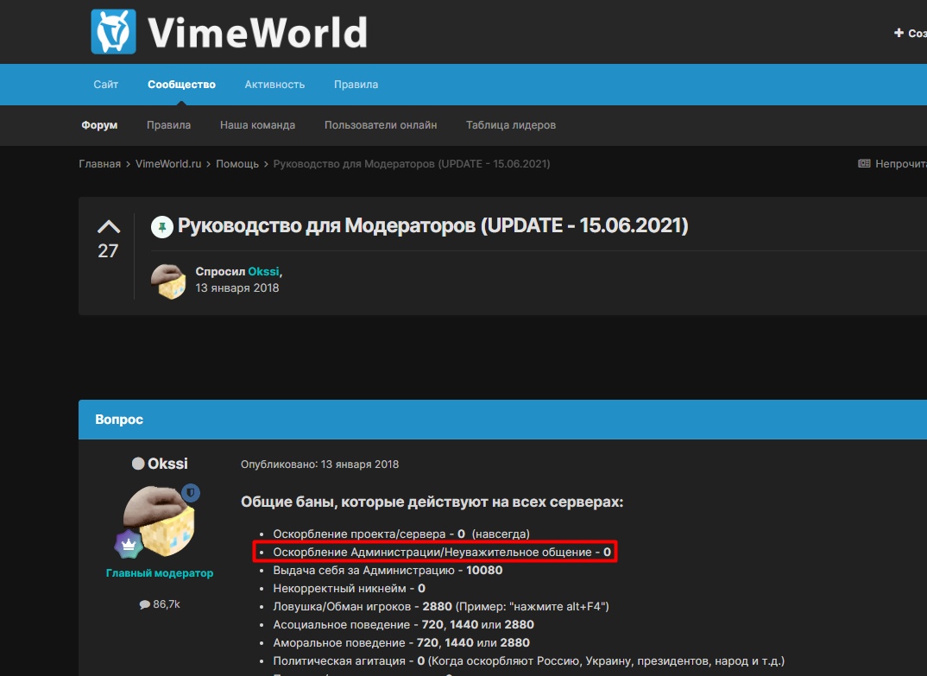Open the Okssi author link after Спросил
Screen dimensions: 927x676
pyautogui.click(x=264, y=271)
